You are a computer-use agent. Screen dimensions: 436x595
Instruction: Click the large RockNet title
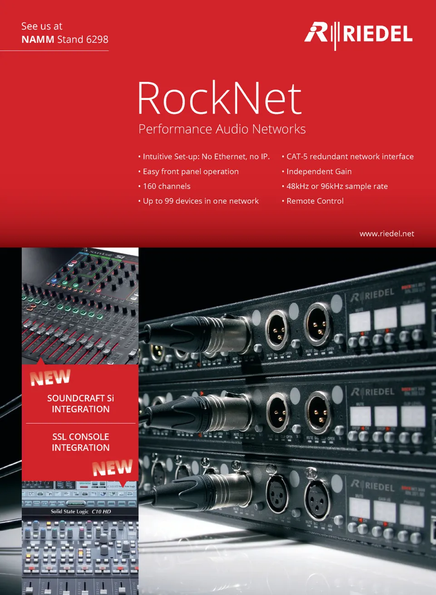[x=219, y=98]
